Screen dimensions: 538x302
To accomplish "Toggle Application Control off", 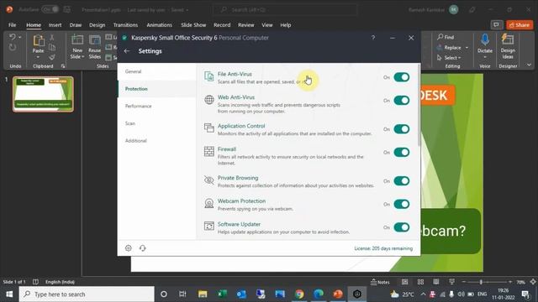I will click(402, 129).
